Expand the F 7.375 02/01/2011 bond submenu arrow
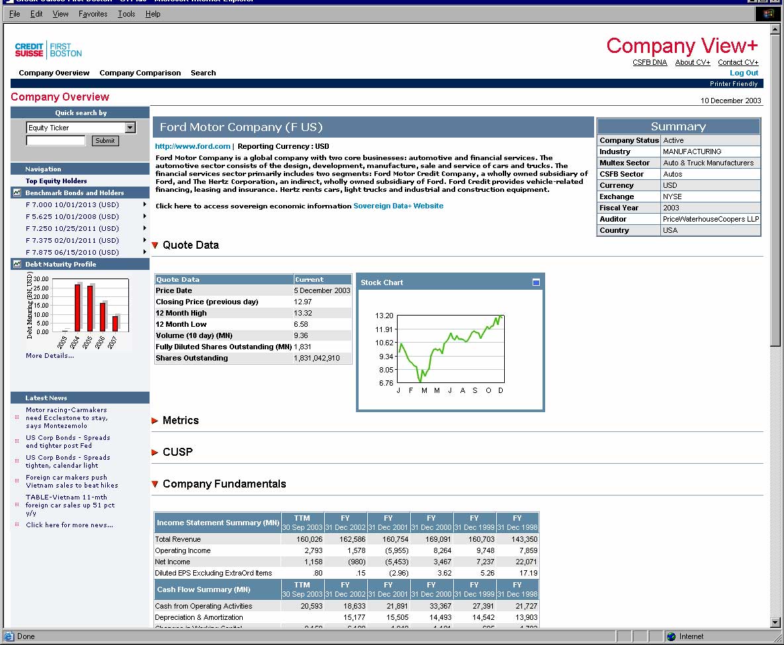This screenshot has height=645, width=784. pyautogui.click(x=144, y=240)
